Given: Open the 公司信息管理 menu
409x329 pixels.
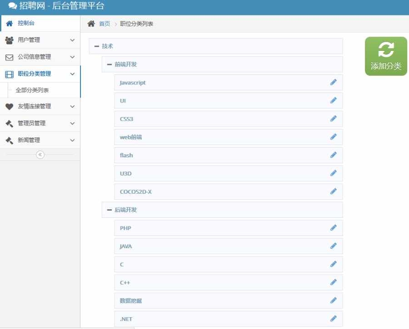Looking at the screenshot, I should pos(40,57).
